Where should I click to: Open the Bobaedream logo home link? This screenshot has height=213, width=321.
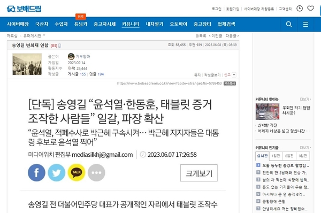point(24,9)
